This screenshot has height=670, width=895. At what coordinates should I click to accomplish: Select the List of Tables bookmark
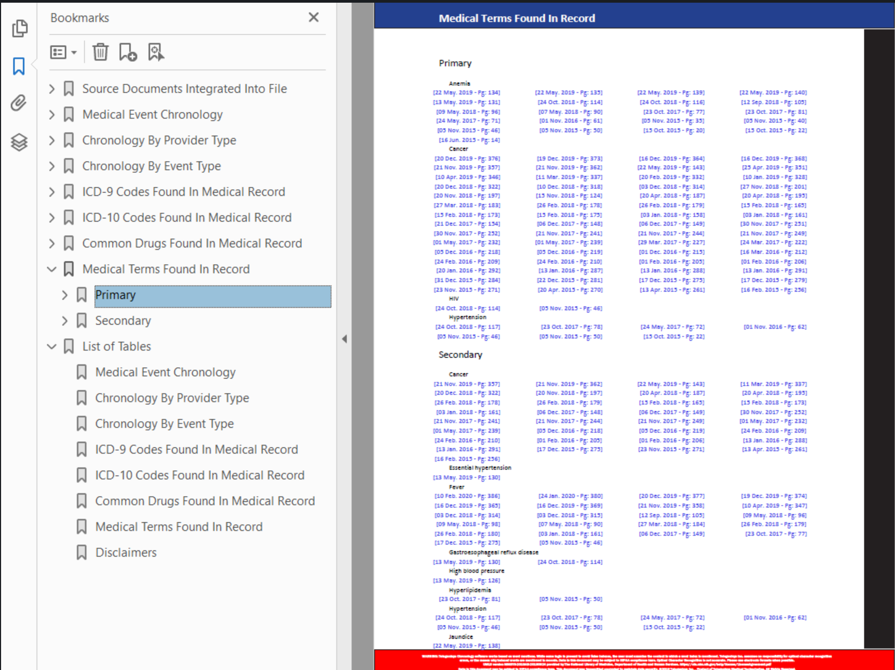pos(117,346)
